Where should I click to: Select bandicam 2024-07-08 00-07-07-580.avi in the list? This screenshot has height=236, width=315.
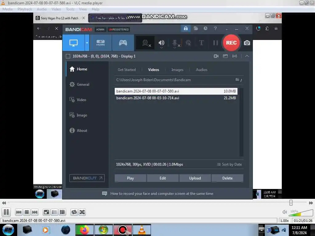click(176, 91)
